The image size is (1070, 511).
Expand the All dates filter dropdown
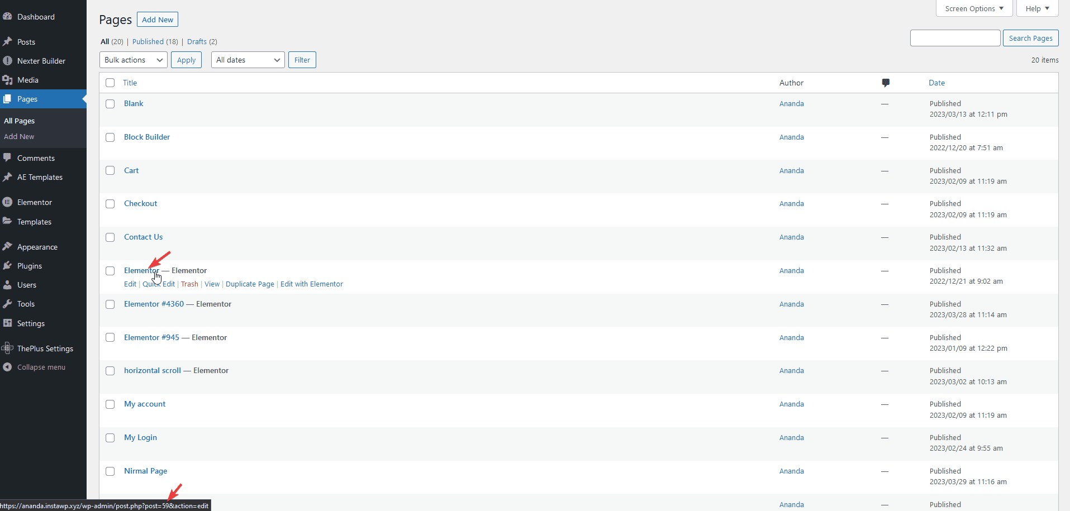(248, 60)
